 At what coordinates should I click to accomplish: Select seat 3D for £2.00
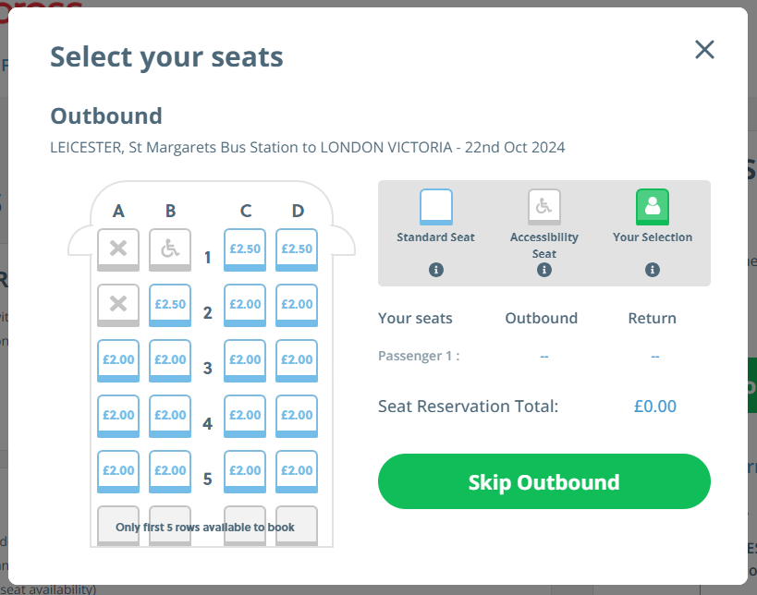pos(297,359)
